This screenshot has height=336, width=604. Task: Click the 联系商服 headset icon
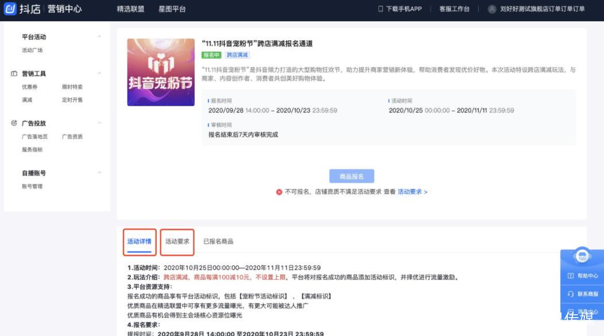point(571,294)
